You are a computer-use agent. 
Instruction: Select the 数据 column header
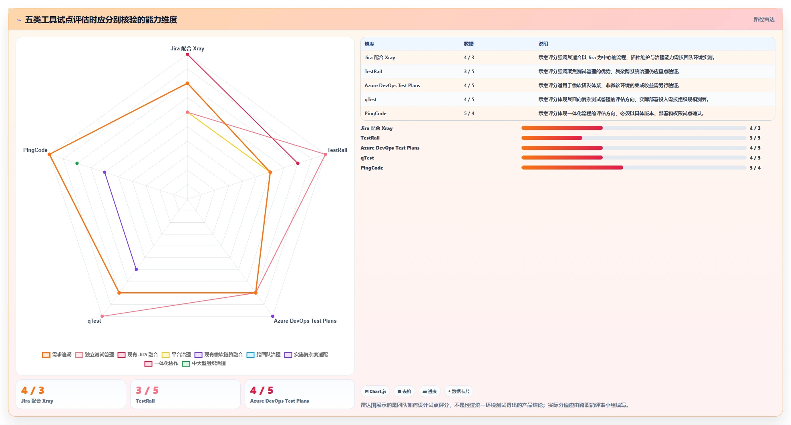tap(469, 44)
